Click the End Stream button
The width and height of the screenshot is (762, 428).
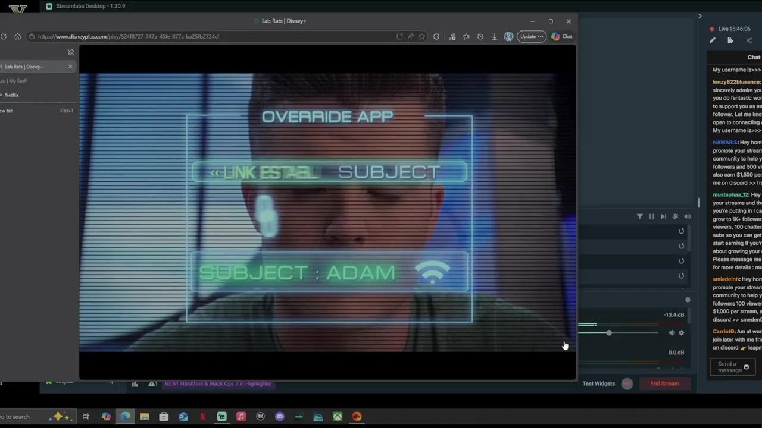coord(664,384)
